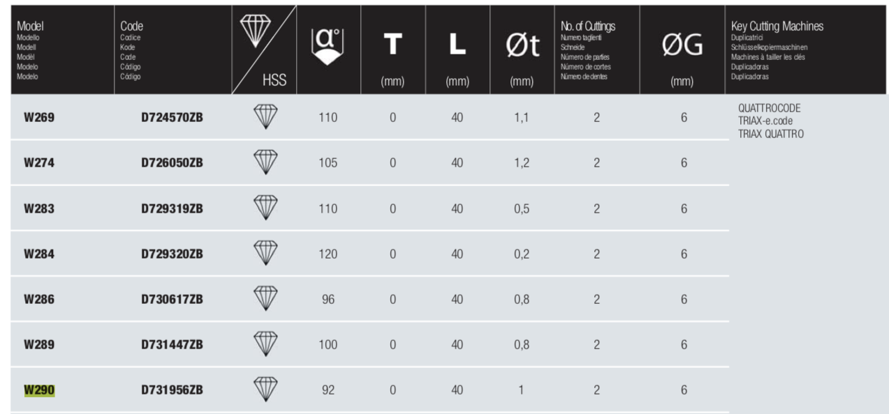
Task: Click the Code column header
Action: click(131, 26)
